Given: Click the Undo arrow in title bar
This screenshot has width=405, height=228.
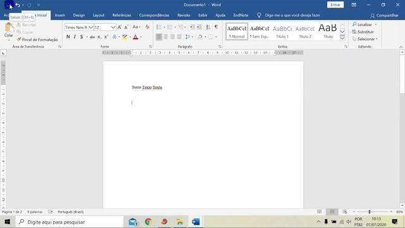Looking at the screenshot, I should click(x=18, y=5).
